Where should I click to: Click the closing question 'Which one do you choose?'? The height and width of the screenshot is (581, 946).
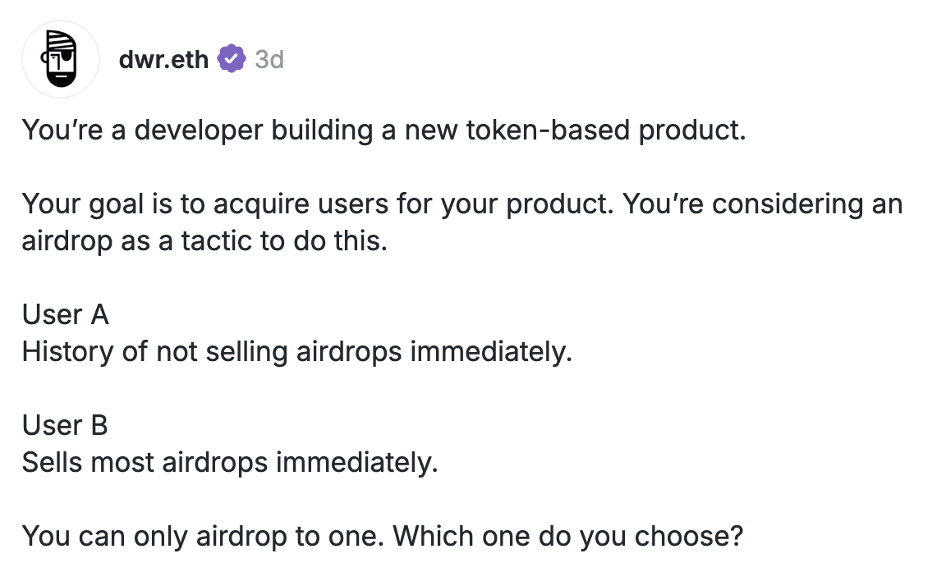click(x=568, y=537)
